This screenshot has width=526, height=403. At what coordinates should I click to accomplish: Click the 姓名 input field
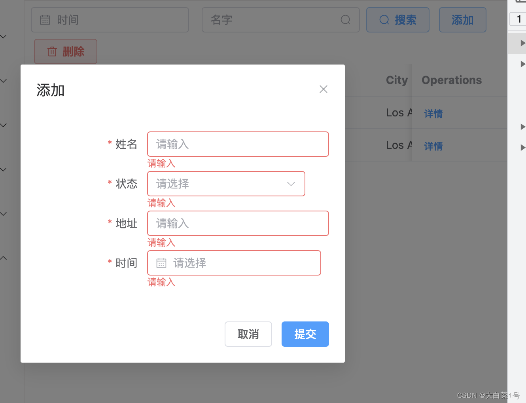coord(238,144)
